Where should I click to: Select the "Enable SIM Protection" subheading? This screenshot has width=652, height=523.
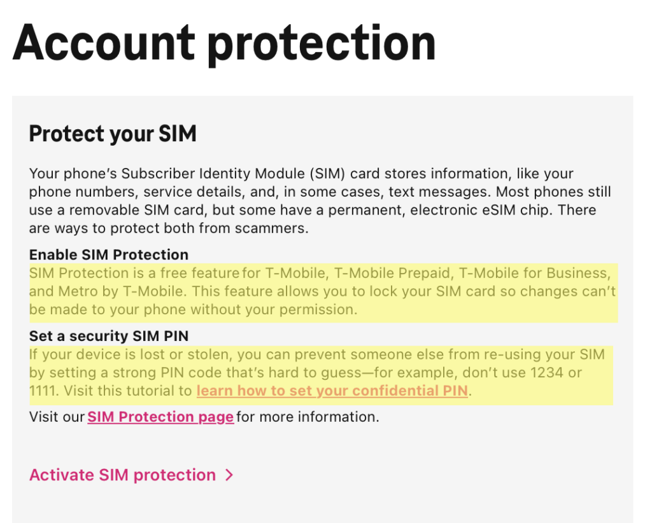[108, 255]
